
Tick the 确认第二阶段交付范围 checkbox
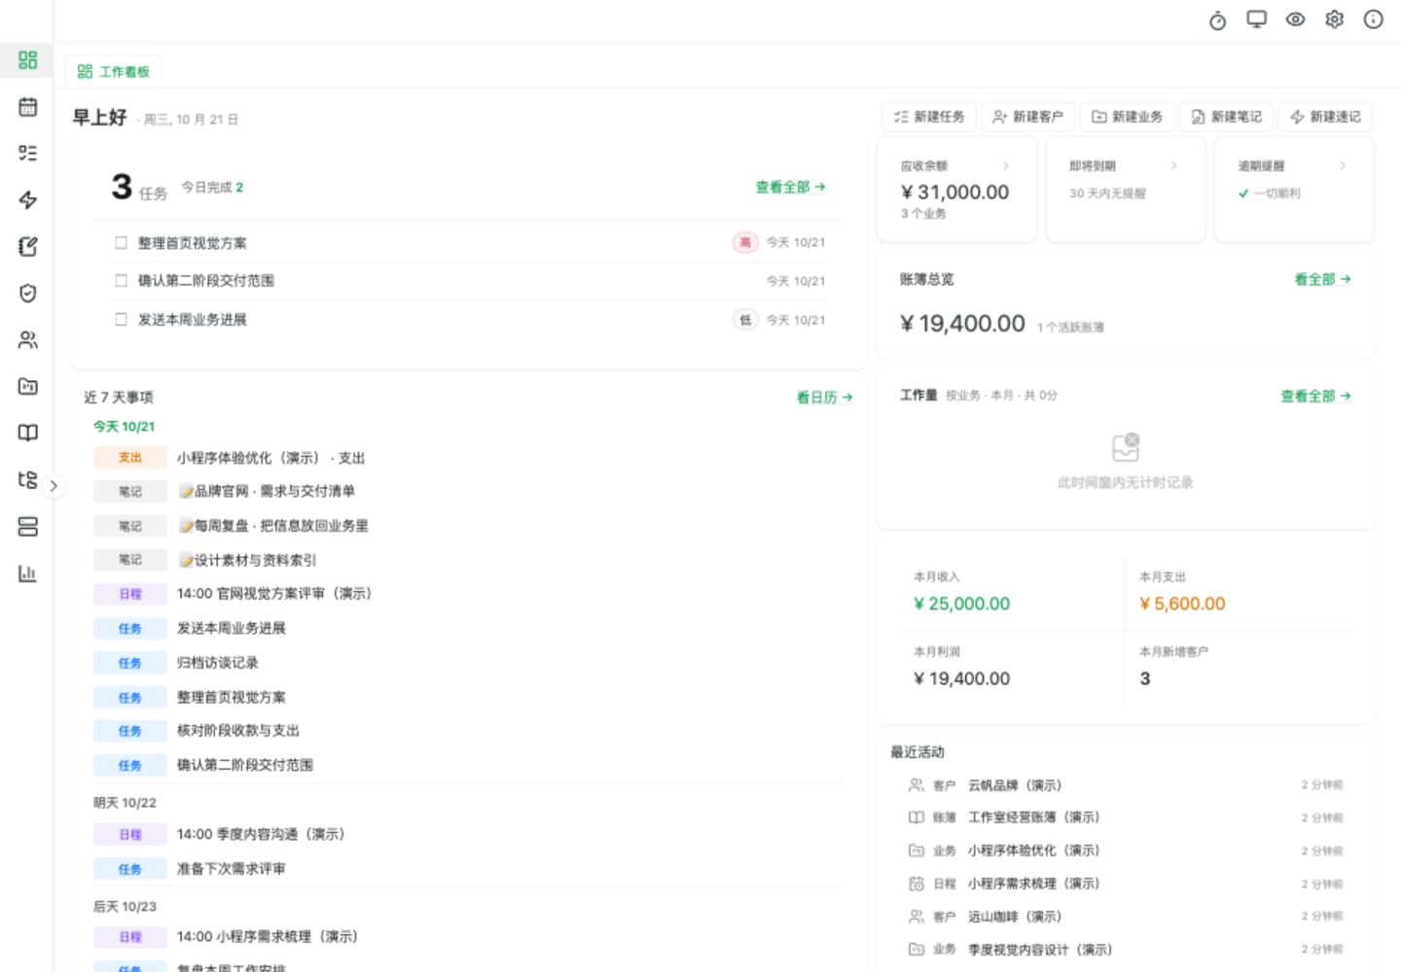121,281
